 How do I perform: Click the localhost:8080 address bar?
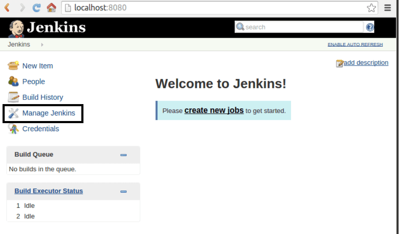point(219,8)
